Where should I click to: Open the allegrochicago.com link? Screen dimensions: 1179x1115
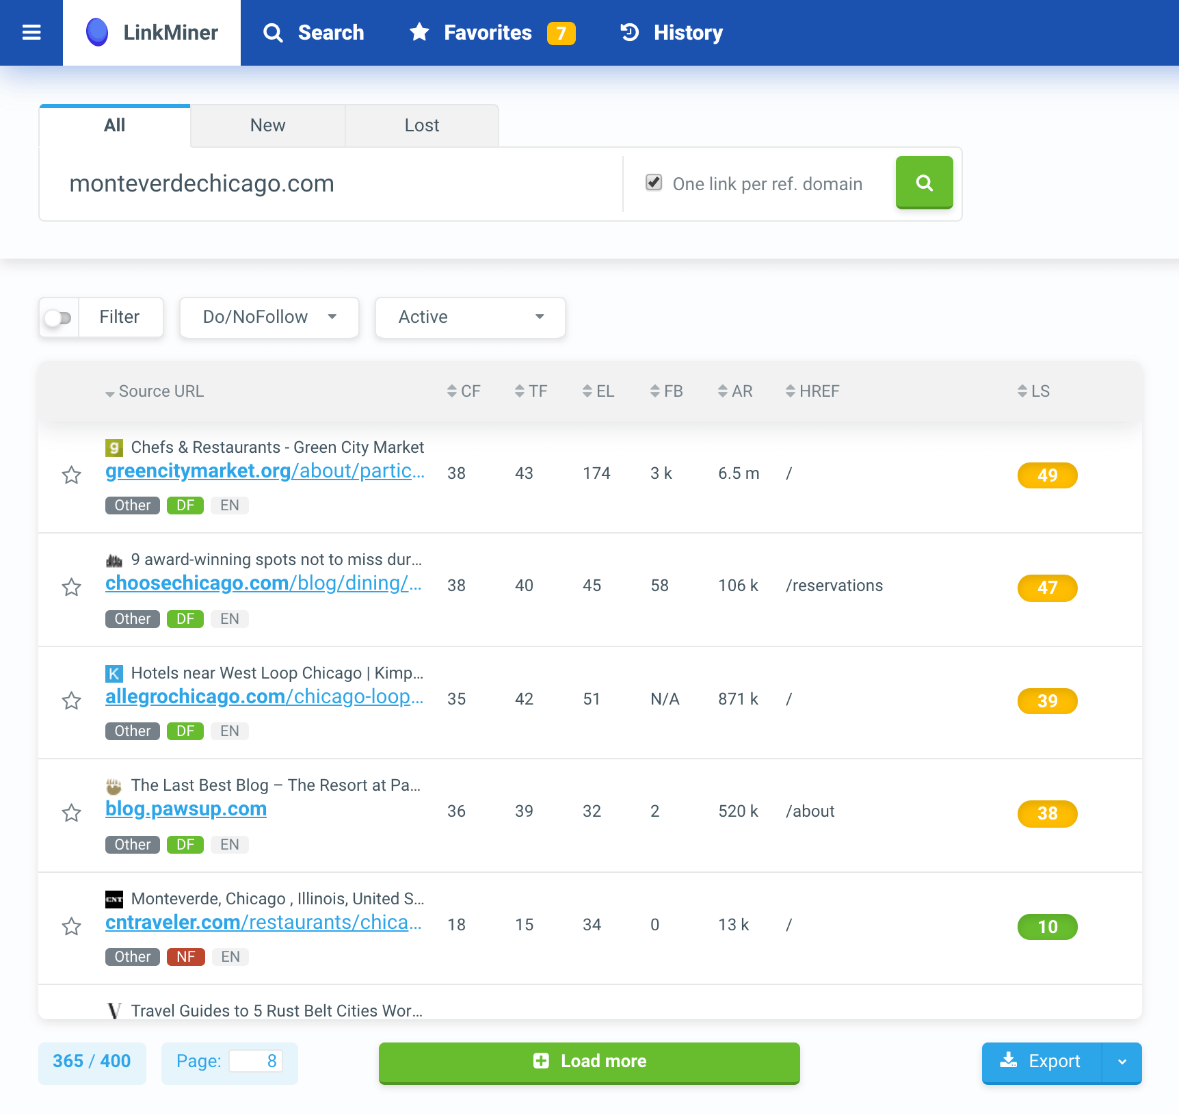[264, 697]
